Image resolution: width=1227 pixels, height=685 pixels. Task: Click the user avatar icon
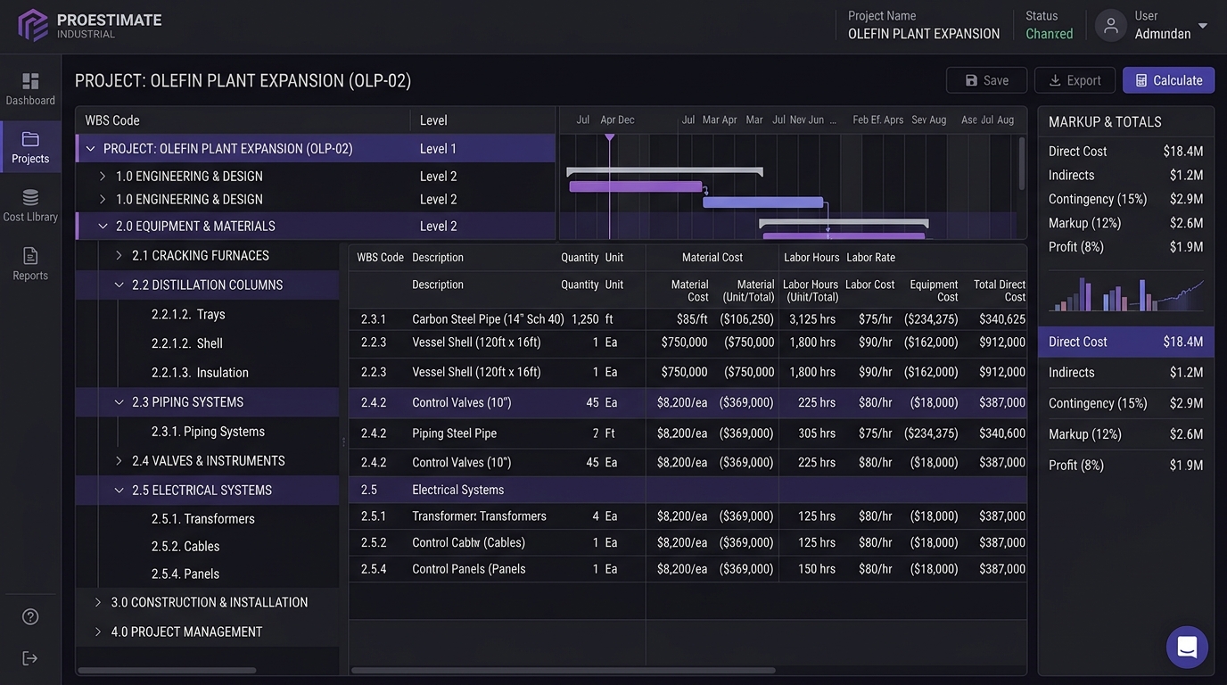[1111, 25]
